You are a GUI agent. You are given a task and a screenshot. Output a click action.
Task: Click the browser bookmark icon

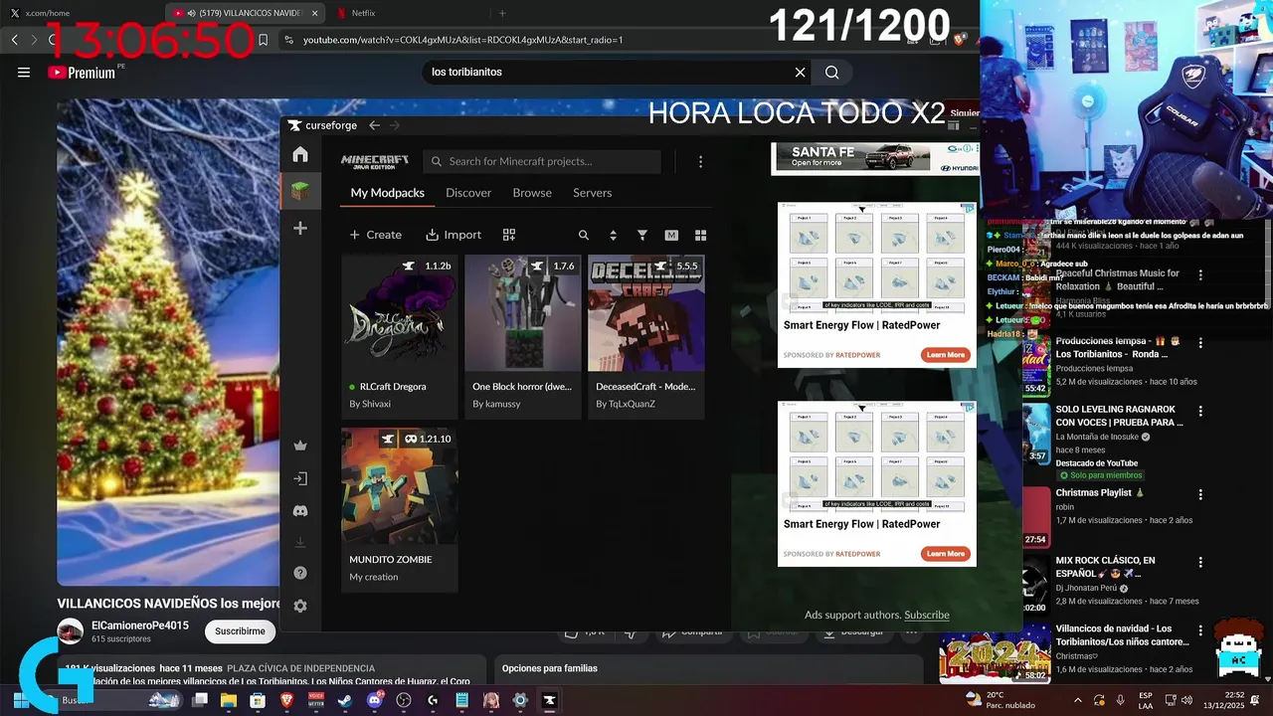coord(263,40)
